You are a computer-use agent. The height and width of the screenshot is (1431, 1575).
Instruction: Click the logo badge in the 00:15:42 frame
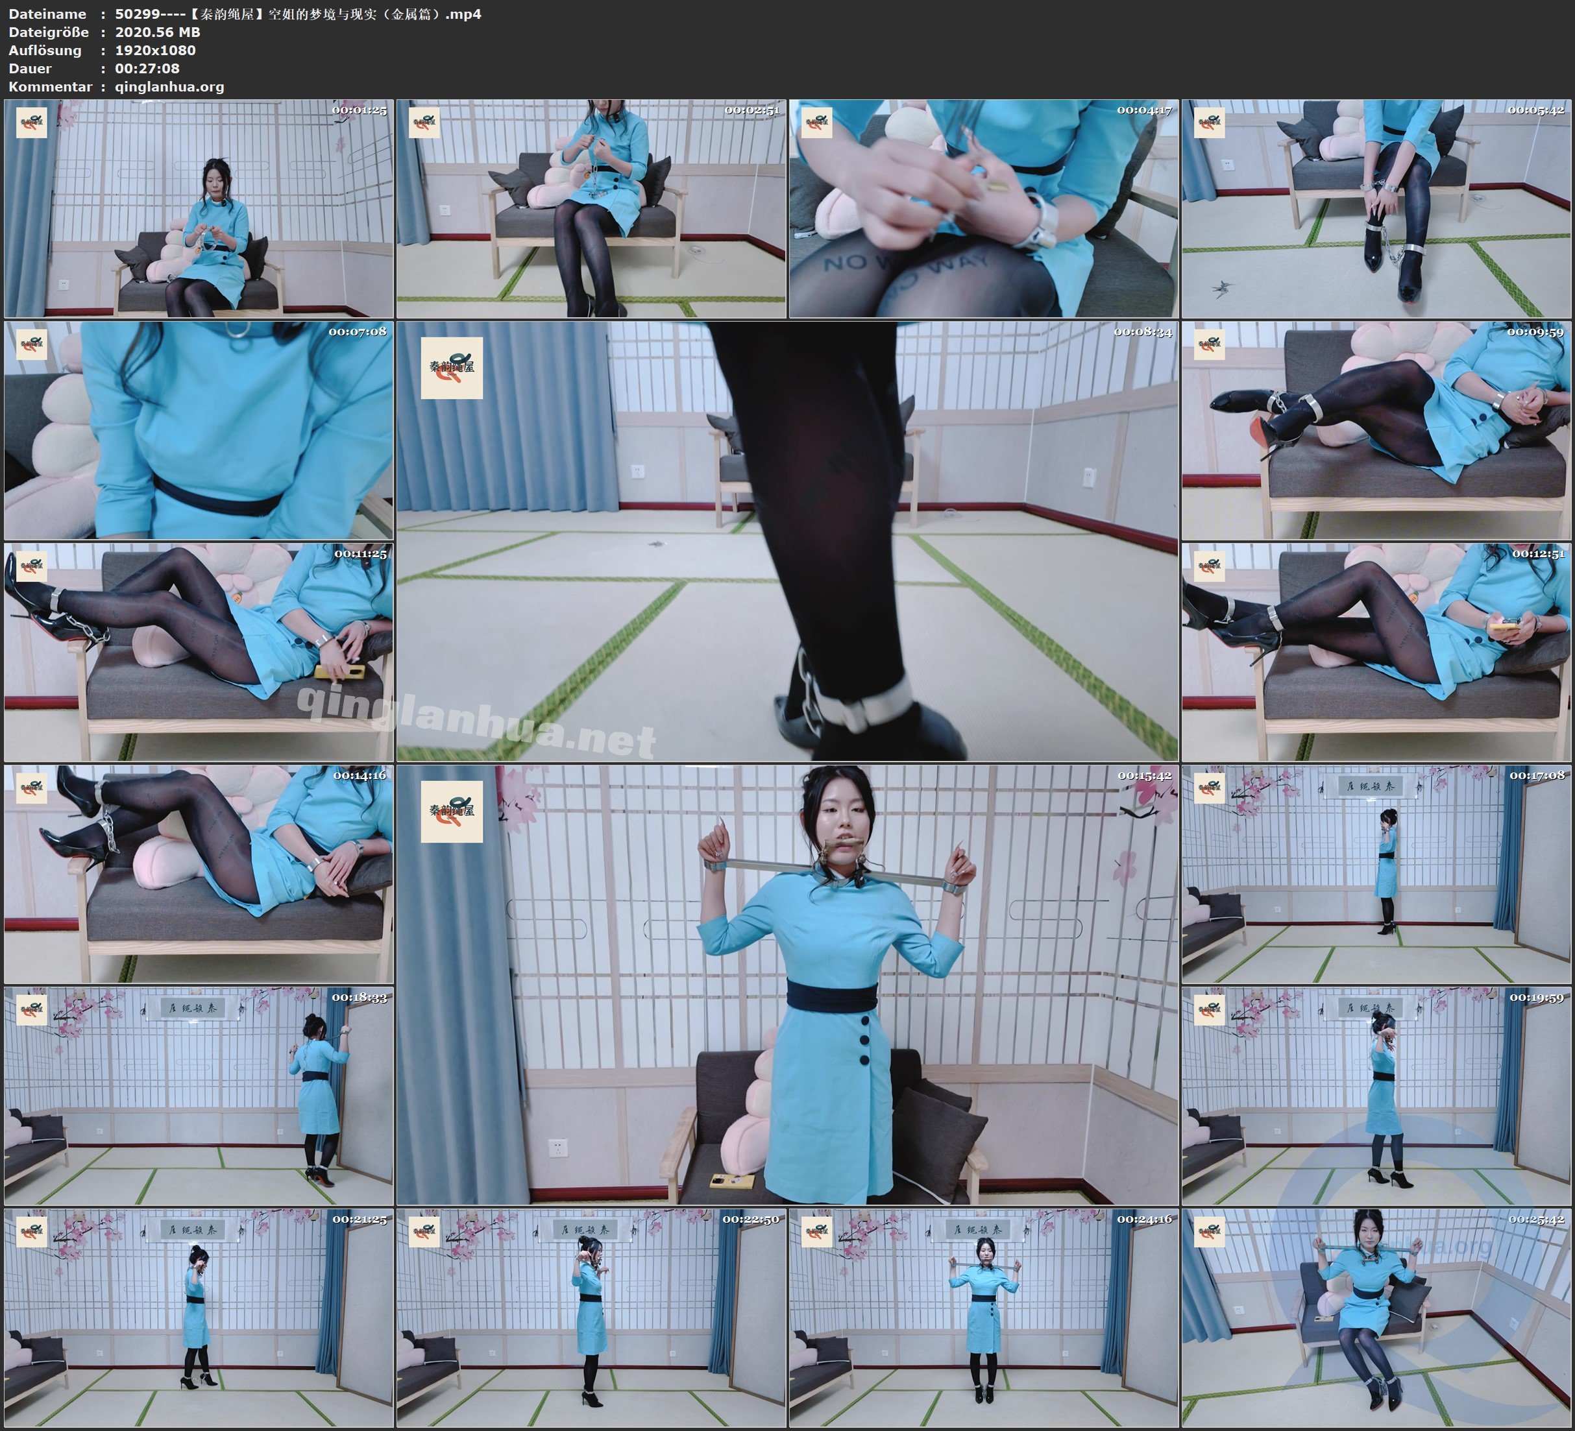pos(452,811)
